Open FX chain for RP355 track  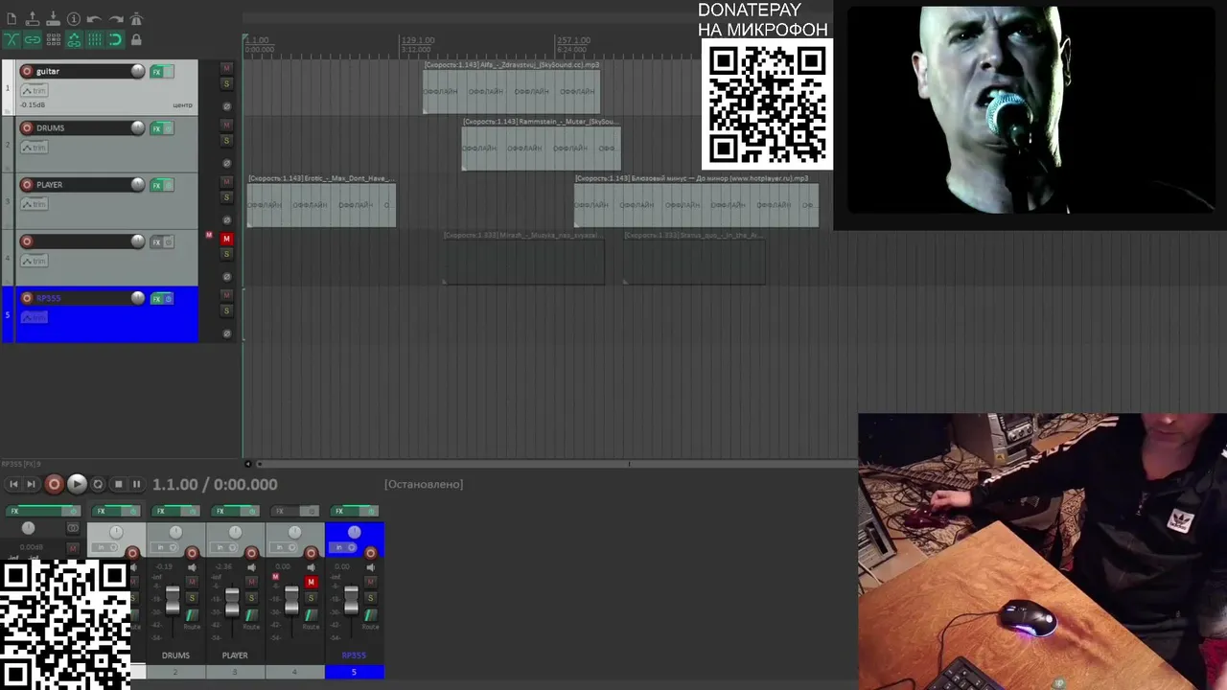click(x=156, y=299)
